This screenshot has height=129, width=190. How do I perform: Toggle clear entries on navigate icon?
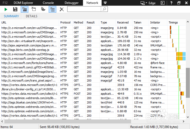pos(52,9)
